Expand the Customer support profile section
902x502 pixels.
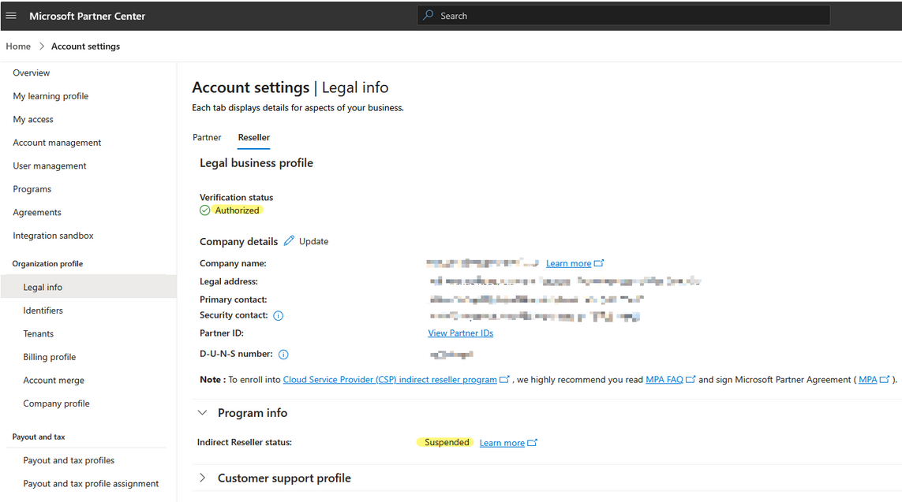(x=202, y=478)
